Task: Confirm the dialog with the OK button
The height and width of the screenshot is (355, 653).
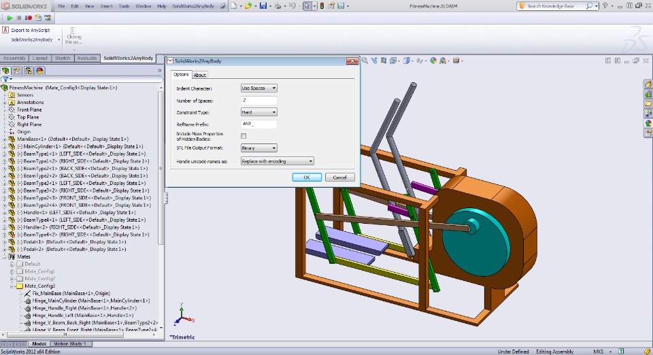Action: point(307,177)
